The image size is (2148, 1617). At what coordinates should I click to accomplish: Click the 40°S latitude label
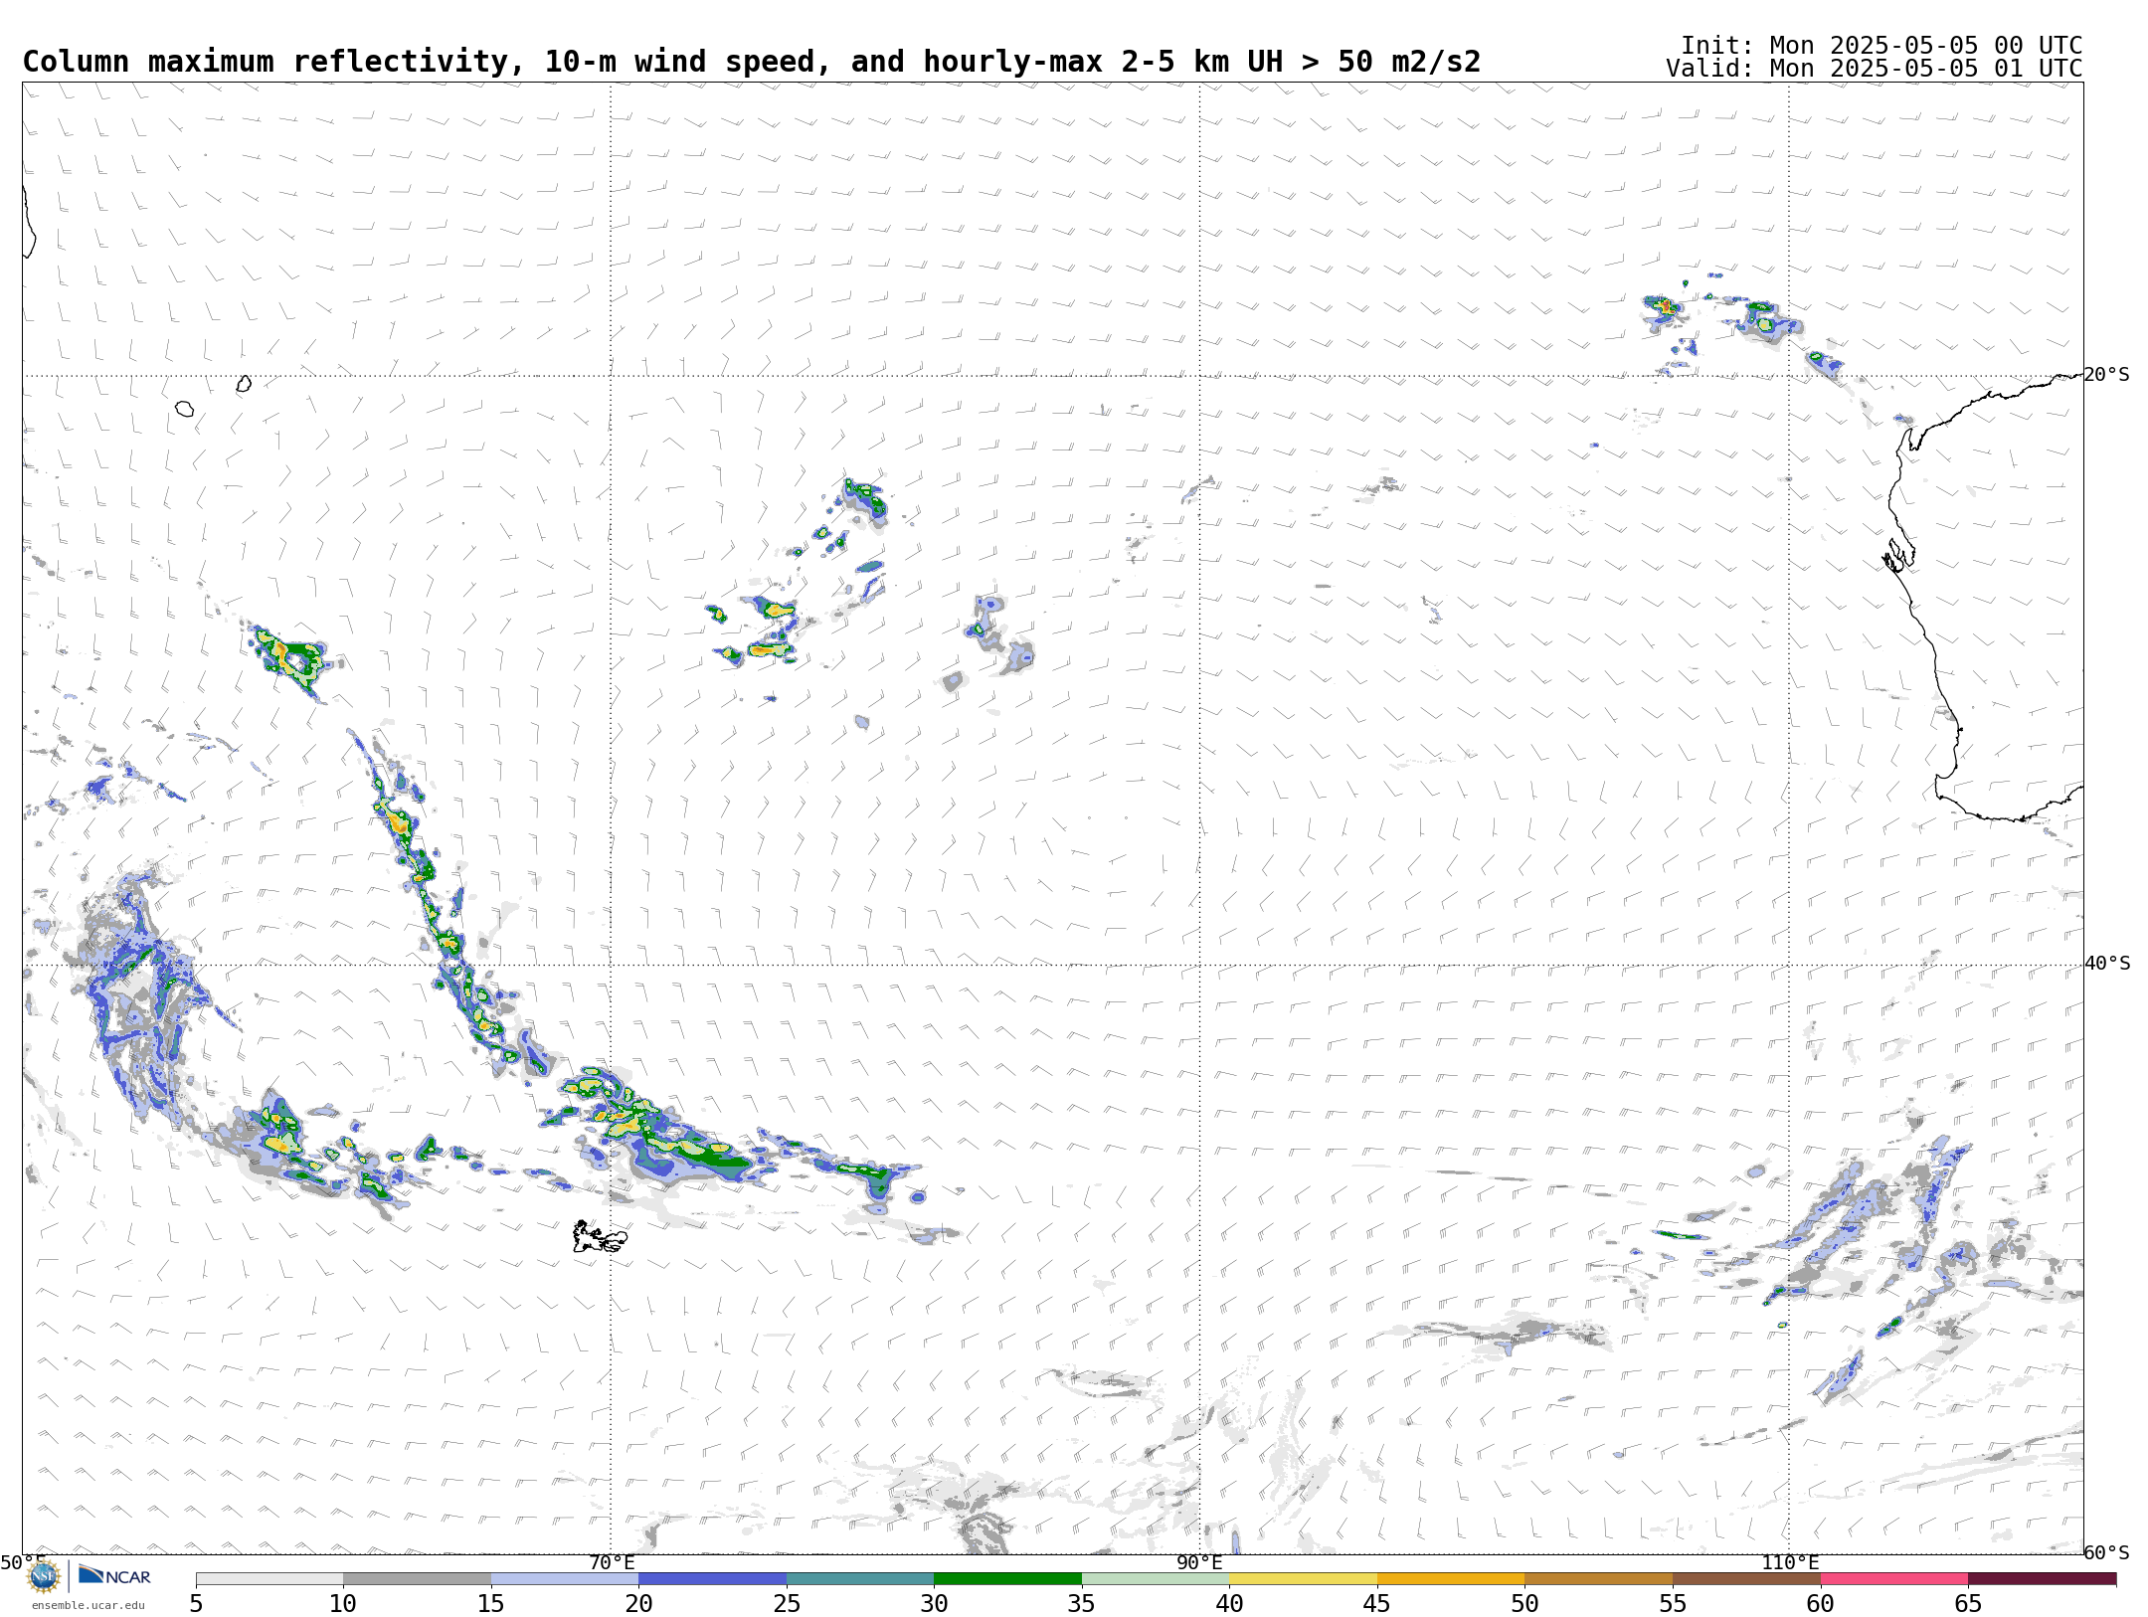coord(2107,964)
